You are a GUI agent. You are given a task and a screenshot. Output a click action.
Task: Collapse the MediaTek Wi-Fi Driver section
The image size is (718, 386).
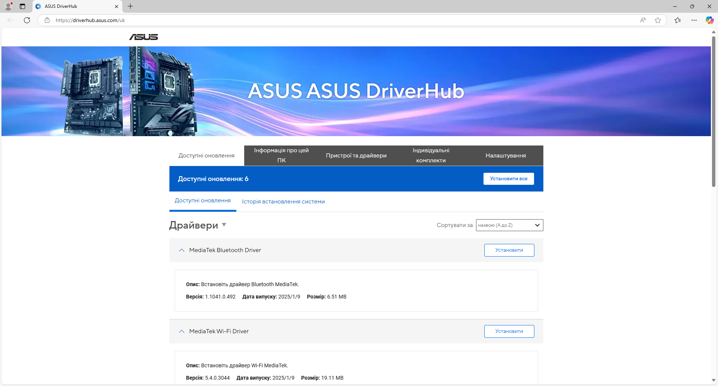tap(182, 331)
